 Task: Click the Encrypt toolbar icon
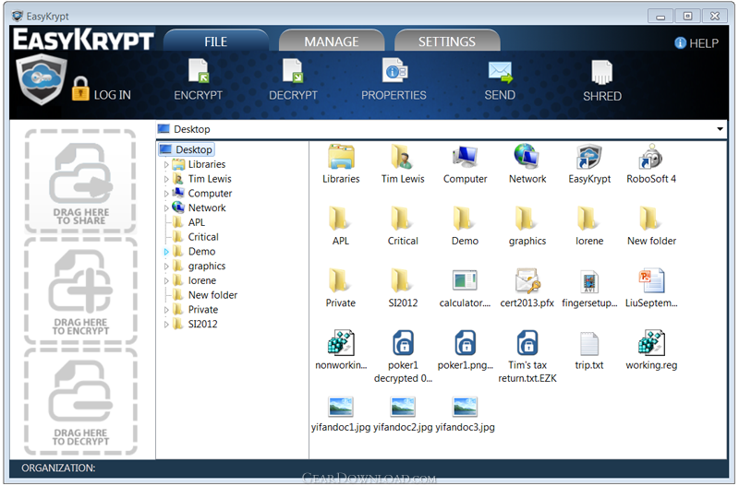[199, 72]
